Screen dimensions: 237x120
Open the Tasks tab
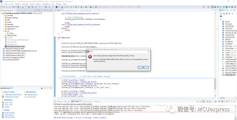(x=68, y=102)
